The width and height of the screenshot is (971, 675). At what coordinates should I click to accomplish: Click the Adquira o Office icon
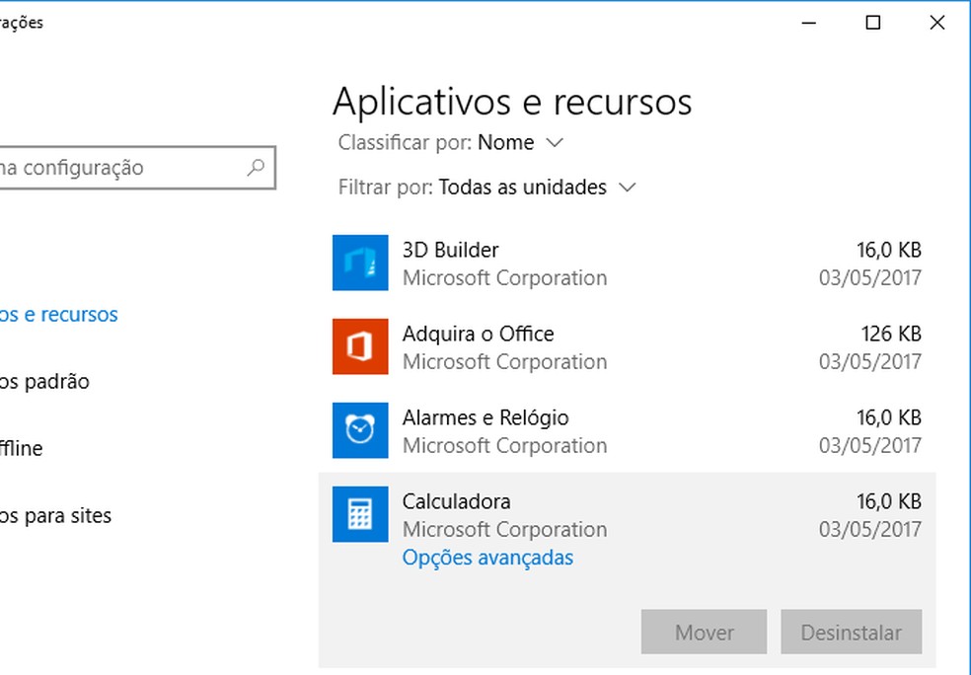[x=360, y=346]
